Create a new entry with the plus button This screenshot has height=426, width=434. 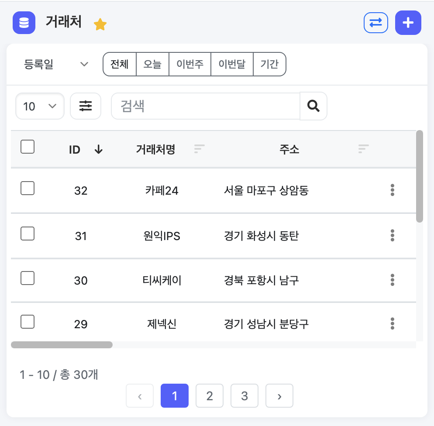coord(408,23)
